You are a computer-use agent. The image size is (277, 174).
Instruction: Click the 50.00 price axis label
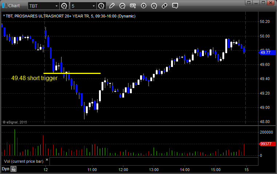click(265, 36)
